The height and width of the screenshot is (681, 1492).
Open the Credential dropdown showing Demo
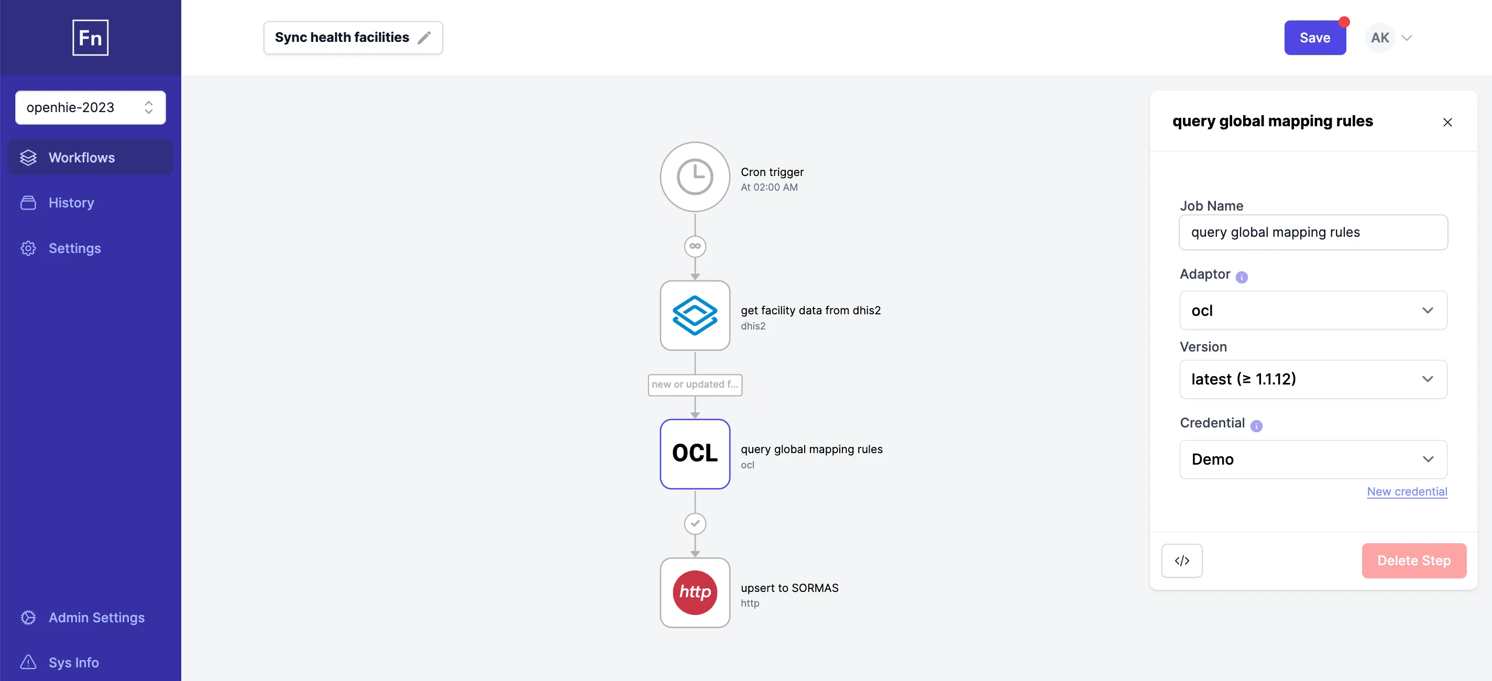(x=1313, y=459)
